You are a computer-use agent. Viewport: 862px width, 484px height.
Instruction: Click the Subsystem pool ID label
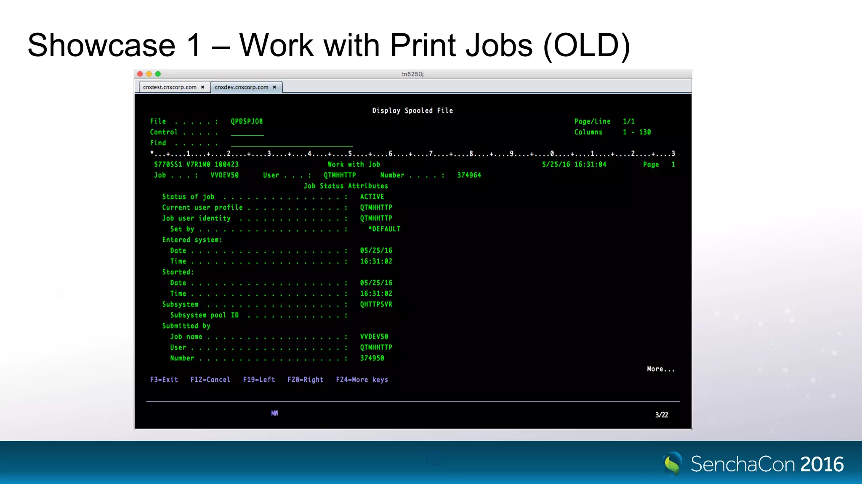tap(204, 315)
